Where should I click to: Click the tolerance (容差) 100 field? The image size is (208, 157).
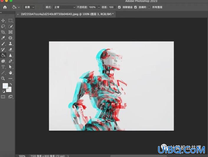point(112,7)
